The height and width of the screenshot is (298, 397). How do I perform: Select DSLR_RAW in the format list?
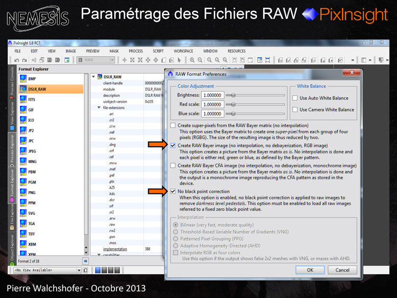(51, 89)
